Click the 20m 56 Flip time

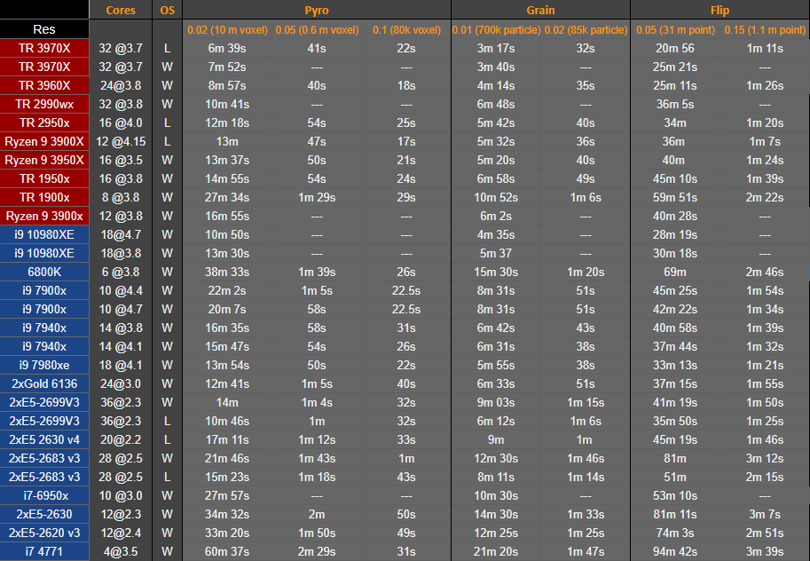point(675,48)
